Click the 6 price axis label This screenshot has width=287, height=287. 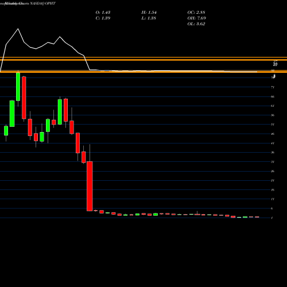(272, 208)
